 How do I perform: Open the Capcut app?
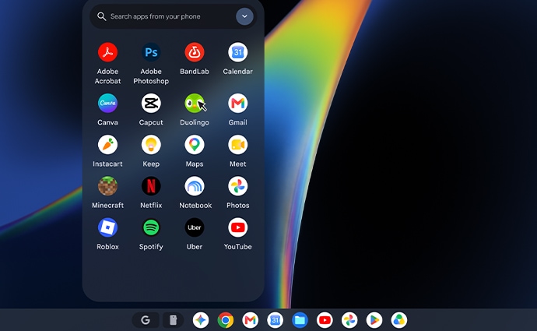point(151,103)
